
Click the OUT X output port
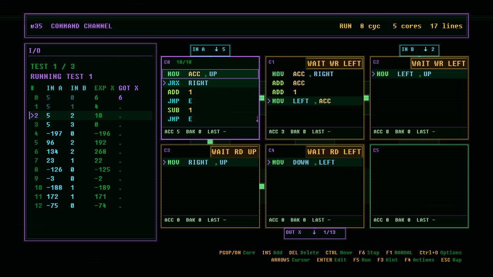[315, 233]
